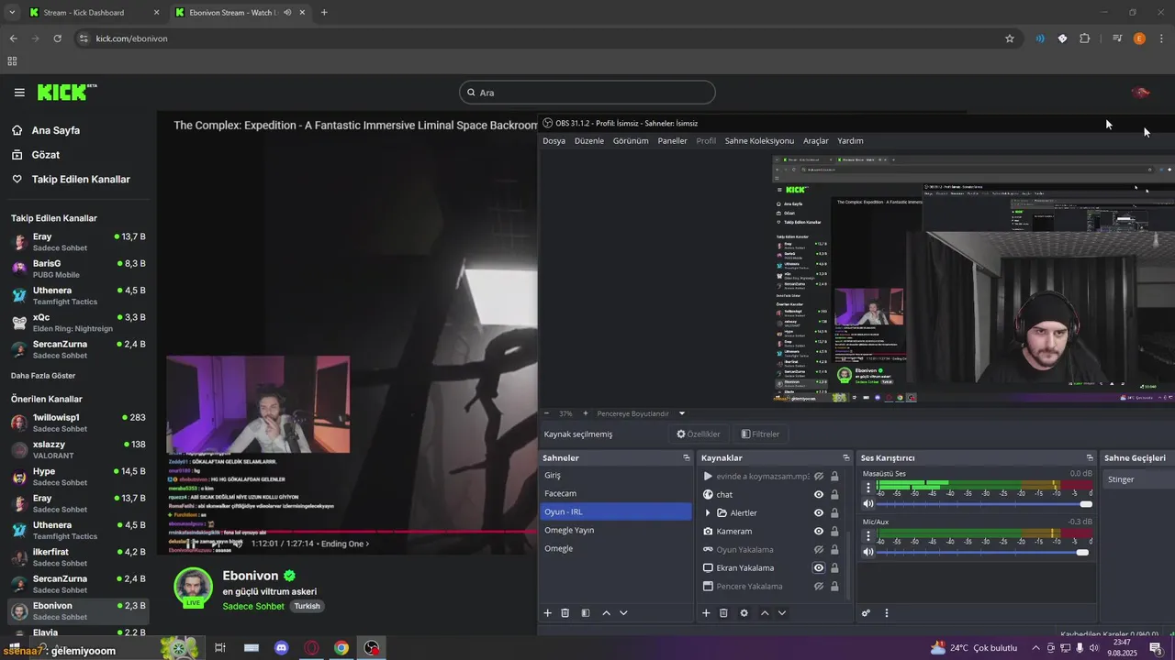Pop out the Ses Karıştırıcı dock
Image resolution: width=1175 pixels, height=660 pixels.
pos(1090,457)
